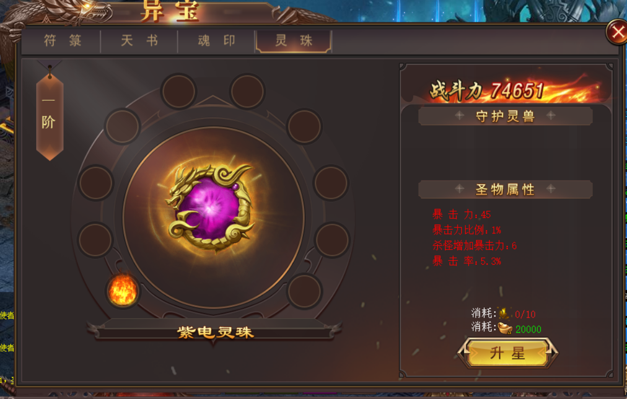
Task: Switch to the 符箓 tab
Action: [x=62, y=41]
